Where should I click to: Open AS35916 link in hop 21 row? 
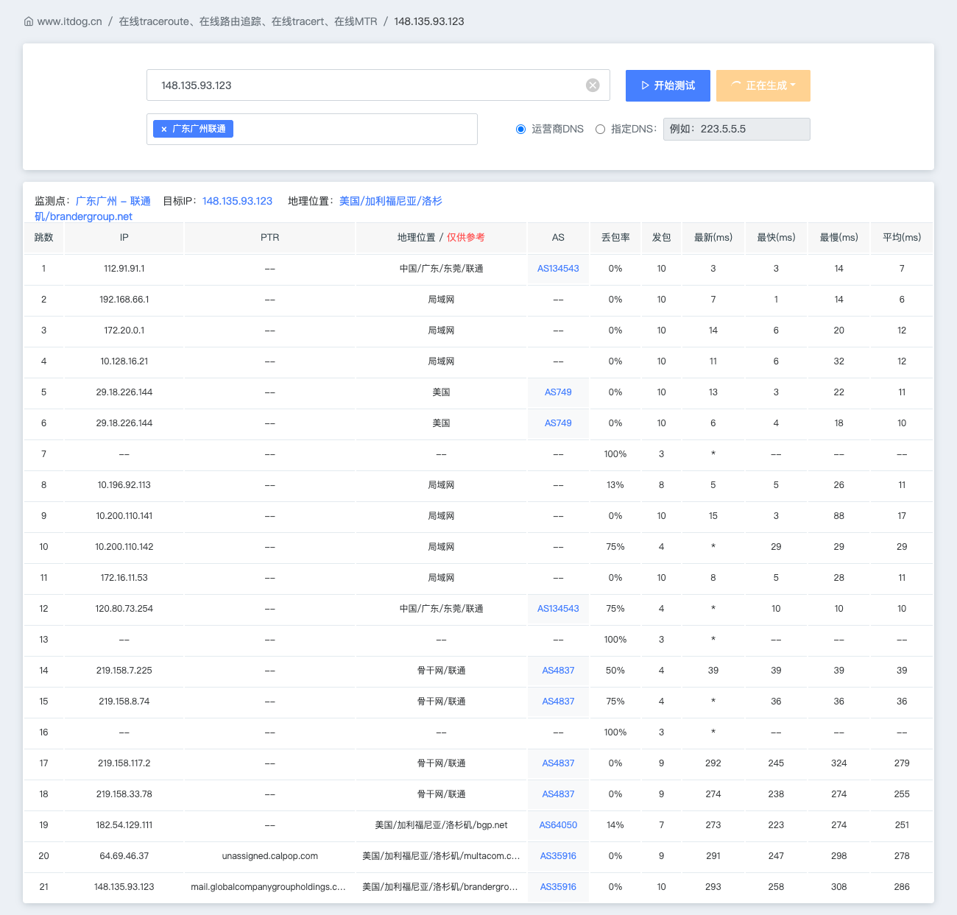point(558,887)
